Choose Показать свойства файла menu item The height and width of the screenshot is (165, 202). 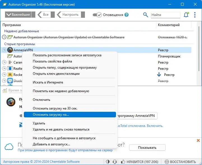pos(70,61)
